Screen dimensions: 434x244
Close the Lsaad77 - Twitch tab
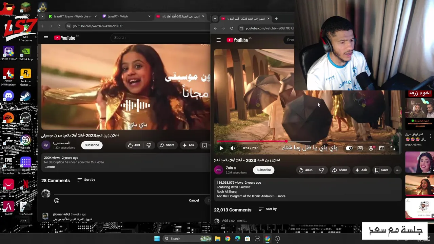click(149, 16)
